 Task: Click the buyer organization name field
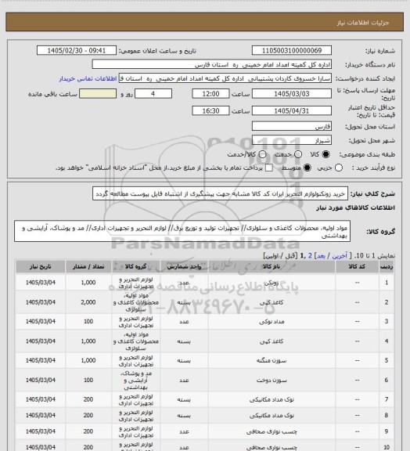(211, 64)
